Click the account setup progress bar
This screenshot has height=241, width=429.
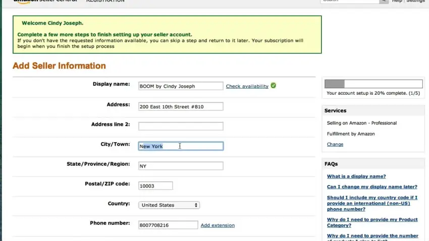coord(373,84)
